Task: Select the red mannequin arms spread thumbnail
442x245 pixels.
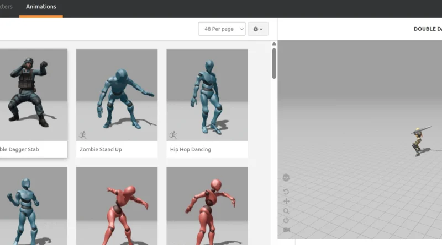Action: 207,206
